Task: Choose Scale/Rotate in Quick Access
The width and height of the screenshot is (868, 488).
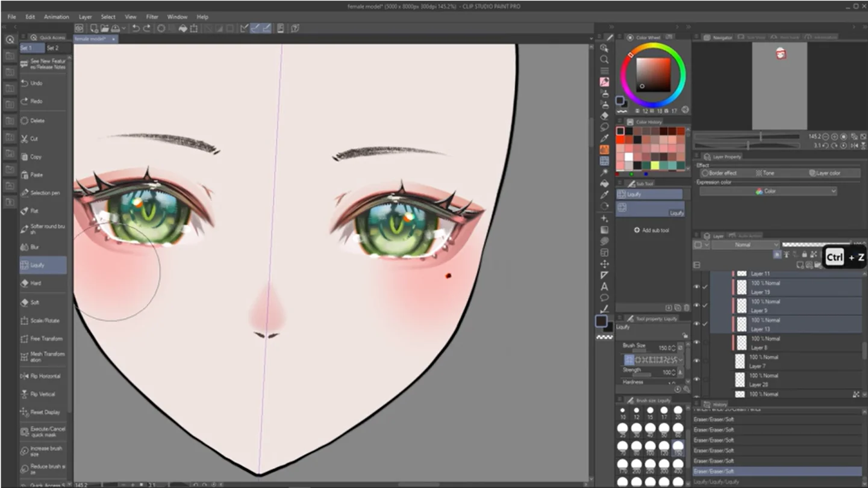Action: click(x=43, y=320)
